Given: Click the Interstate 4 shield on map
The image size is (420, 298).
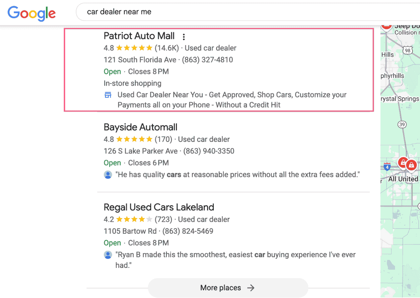Looking at the screenshot, I should click(387, 167).
